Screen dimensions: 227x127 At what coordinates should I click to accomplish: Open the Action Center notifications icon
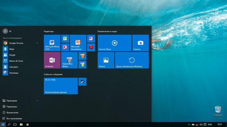point(205,124)
